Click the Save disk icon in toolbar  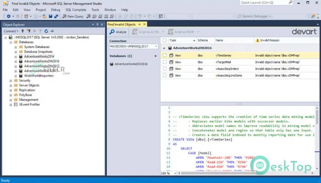coord(50,16)
